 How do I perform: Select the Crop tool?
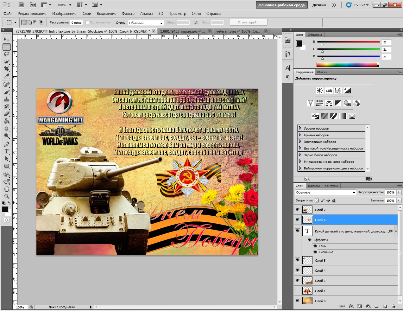(7, 69)
